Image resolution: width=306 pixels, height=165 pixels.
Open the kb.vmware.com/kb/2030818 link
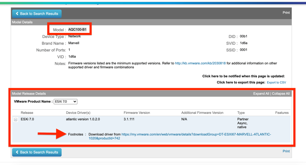point(200,63)
